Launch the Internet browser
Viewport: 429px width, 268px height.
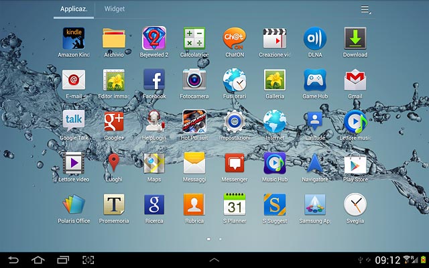(x=275, y=121)
